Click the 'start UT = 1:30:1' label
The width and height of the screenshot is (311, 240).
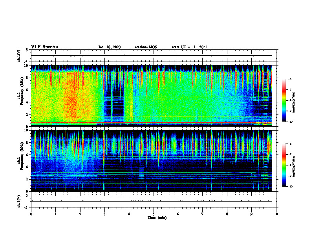[190, 47]
